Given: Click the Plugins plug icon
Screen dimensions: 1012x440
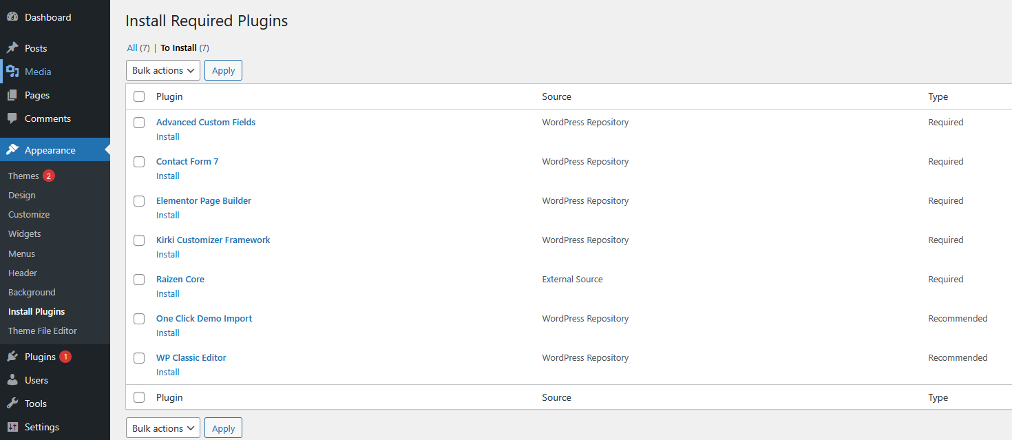Looking at the screenshot, I should coord(12,357).
